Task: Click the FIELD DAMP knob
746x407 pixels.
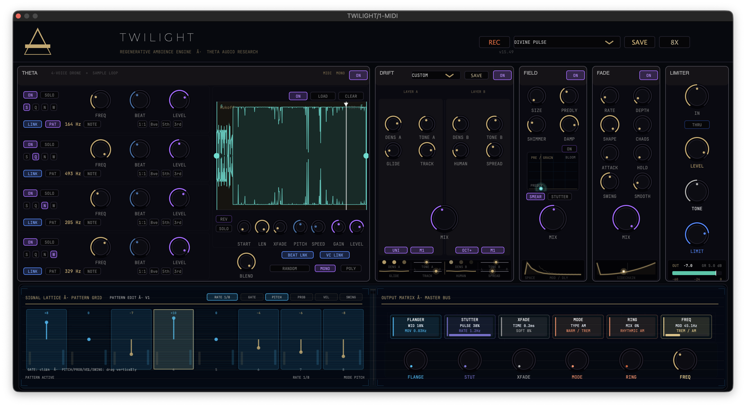Action: (569, 125)
